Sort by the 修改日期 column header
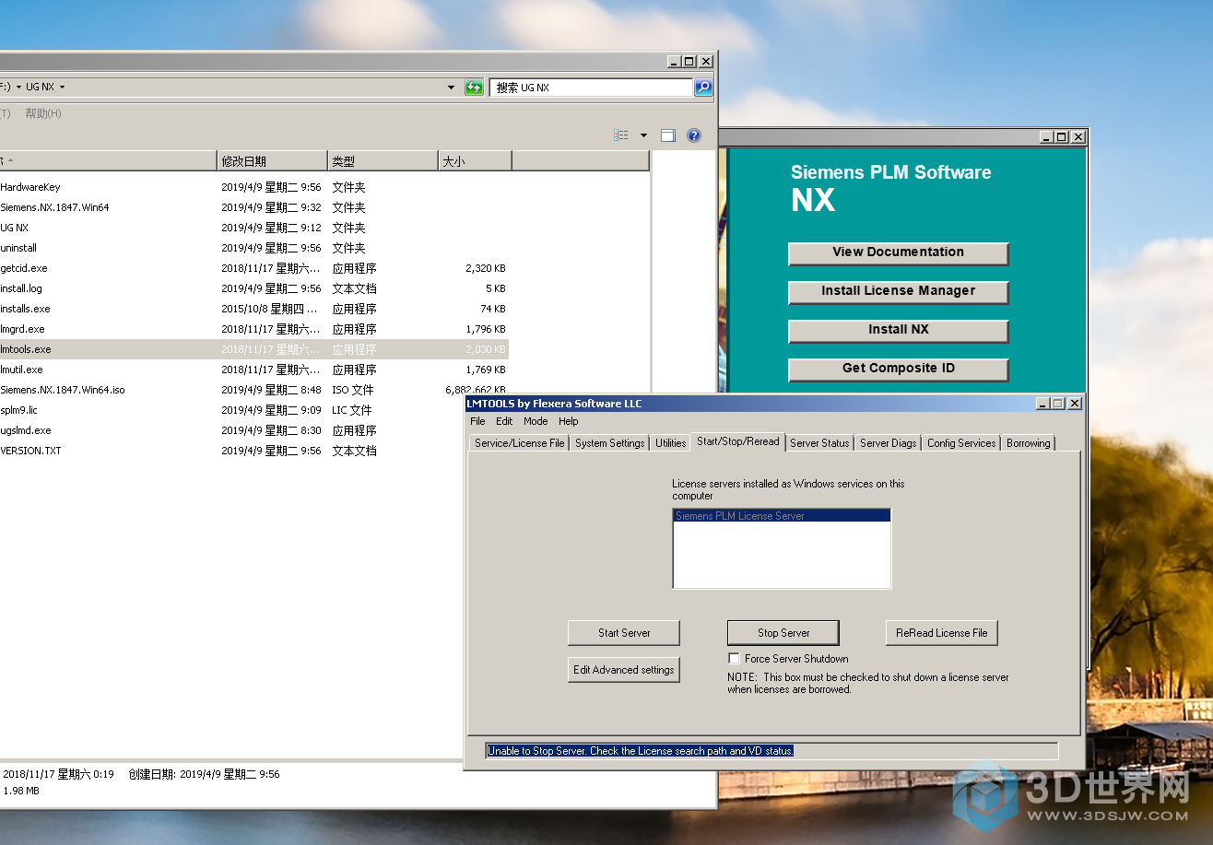 [x=272, y=161]
